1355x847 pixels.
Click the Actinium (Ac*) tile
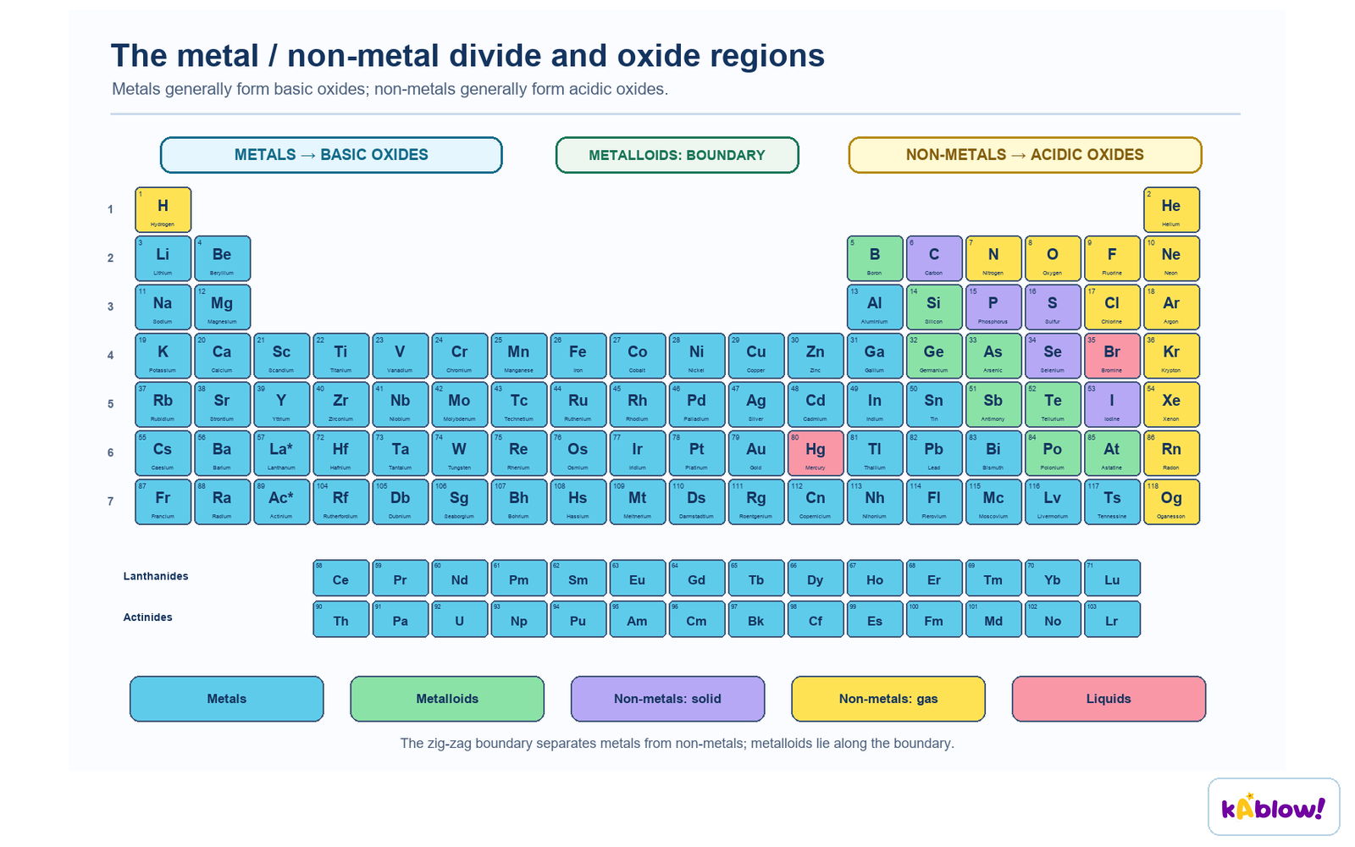pos(282,502)
